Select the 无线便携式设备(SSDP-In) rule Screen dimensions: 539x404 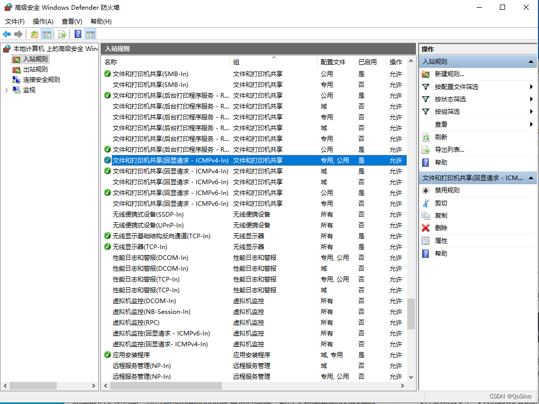[x=254, y=215]
